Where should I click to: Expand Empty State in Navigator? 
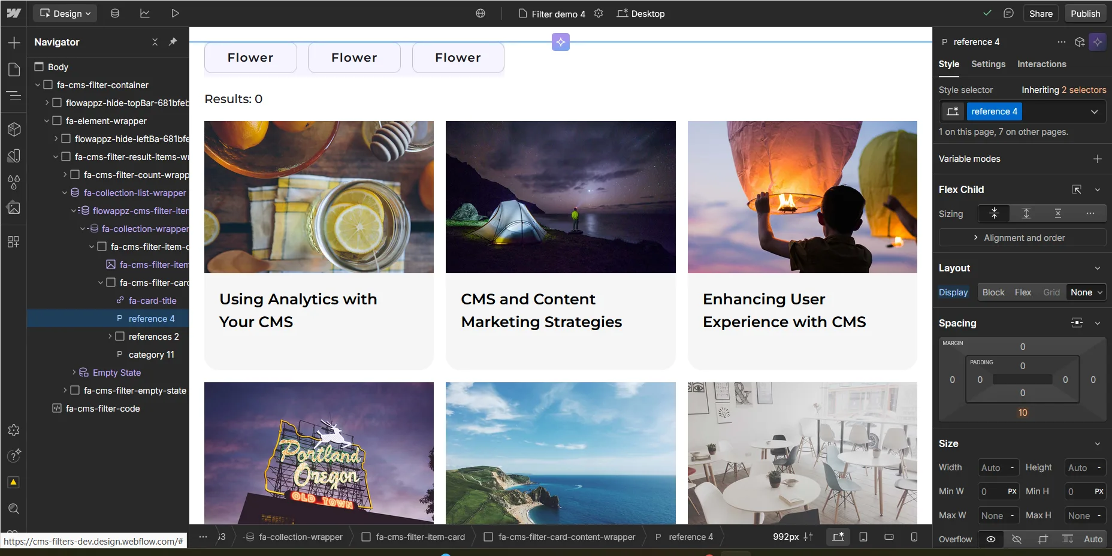pyautogui.click(x=74, y=373)
